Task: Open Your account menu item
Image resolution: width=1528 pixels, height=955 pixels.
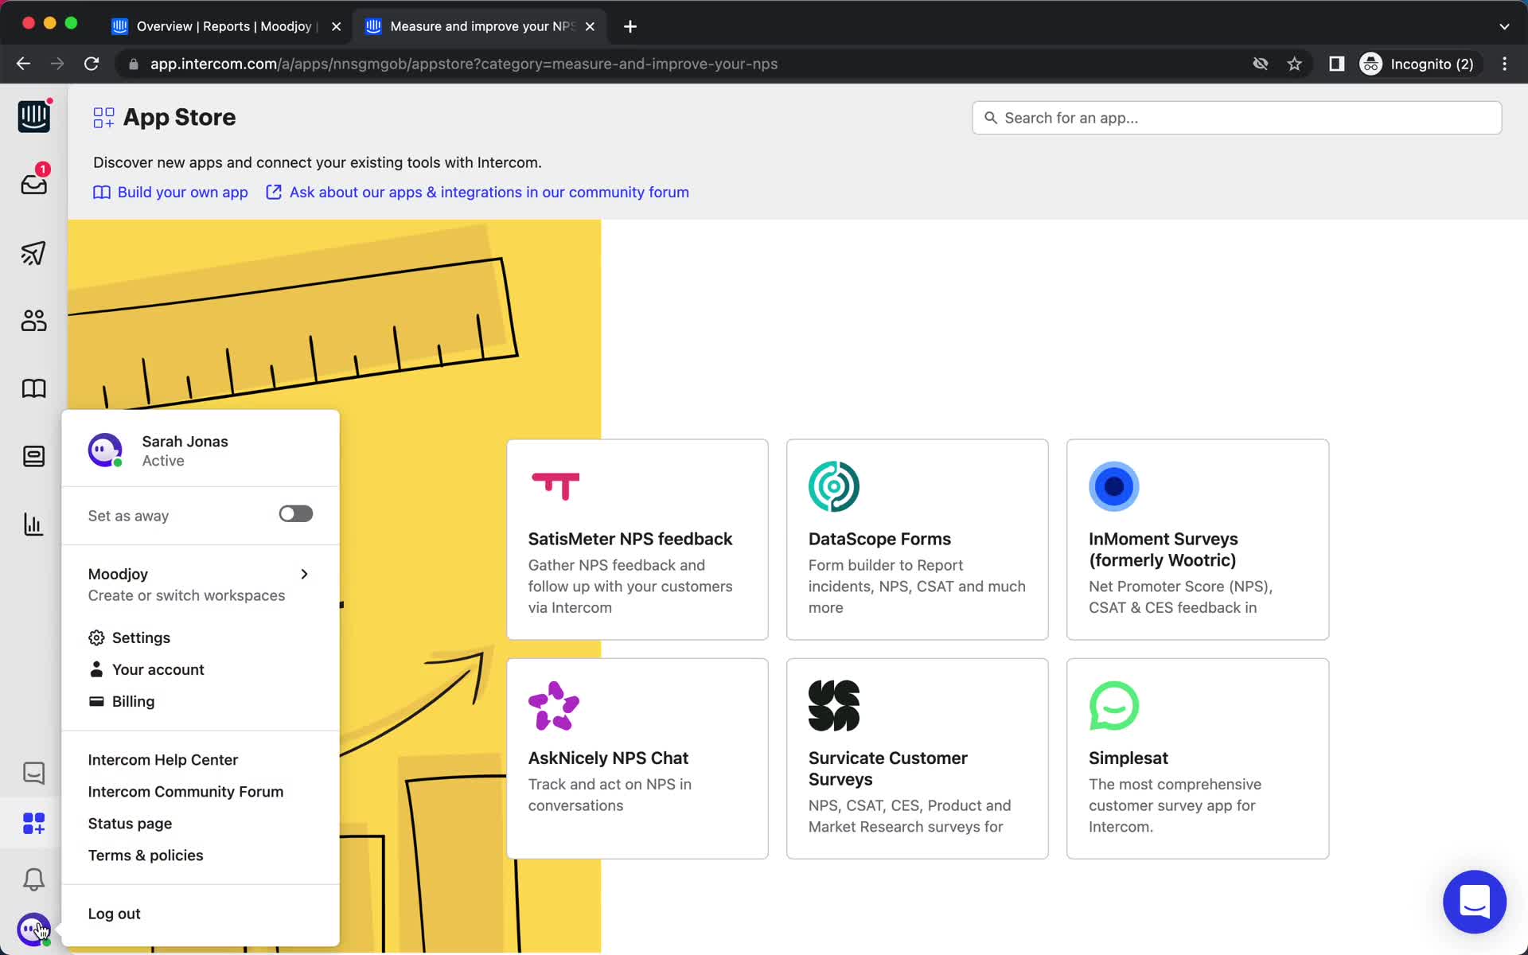Action: [146, 669]
